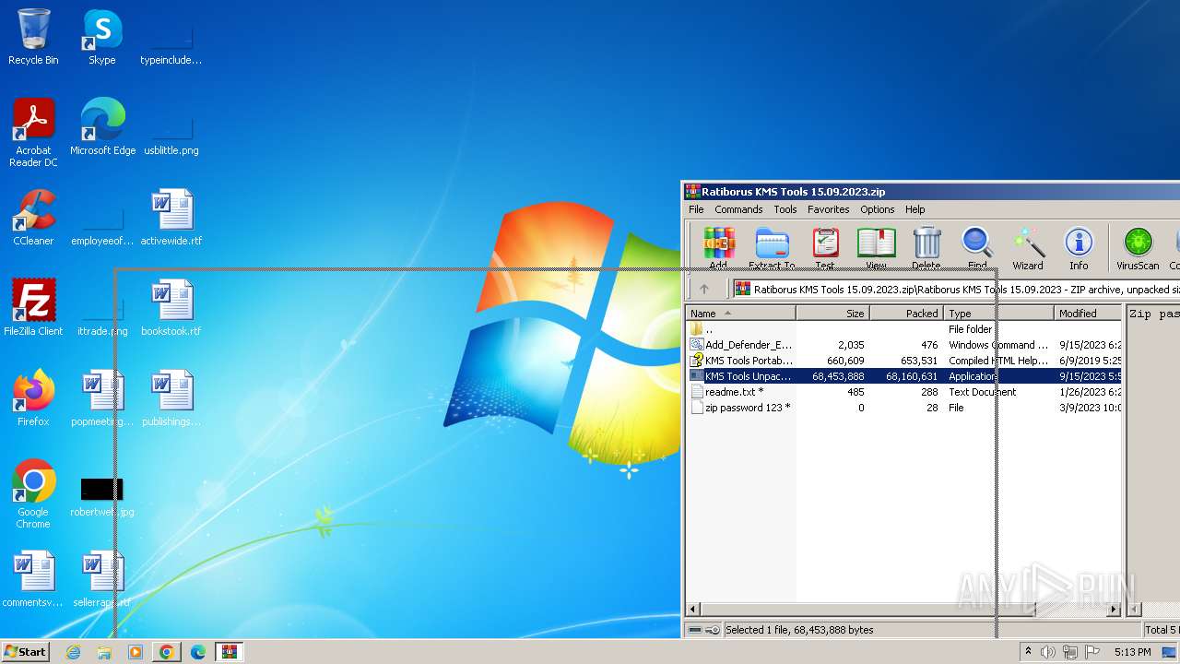
Task: Select bookstook.rtf document icon
Action: pos(171,308)
